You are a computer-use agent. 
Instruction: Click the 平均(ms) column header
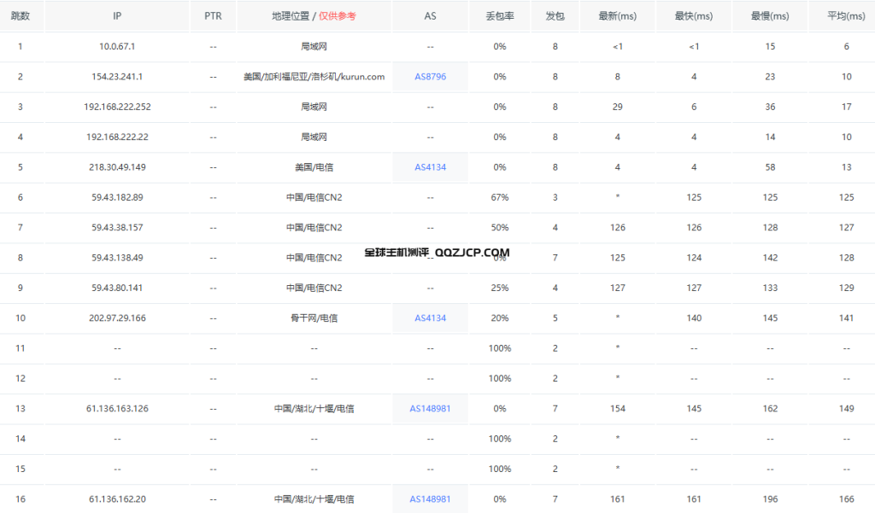pyautogui.click(x=844, y=15)
